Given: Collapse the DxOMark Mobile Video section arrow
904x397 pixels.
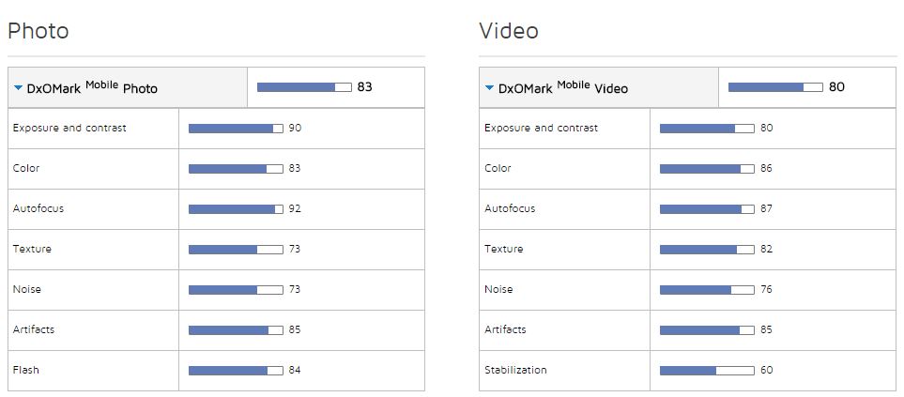Looking at the screenshot, I should (x=489, y=88).
